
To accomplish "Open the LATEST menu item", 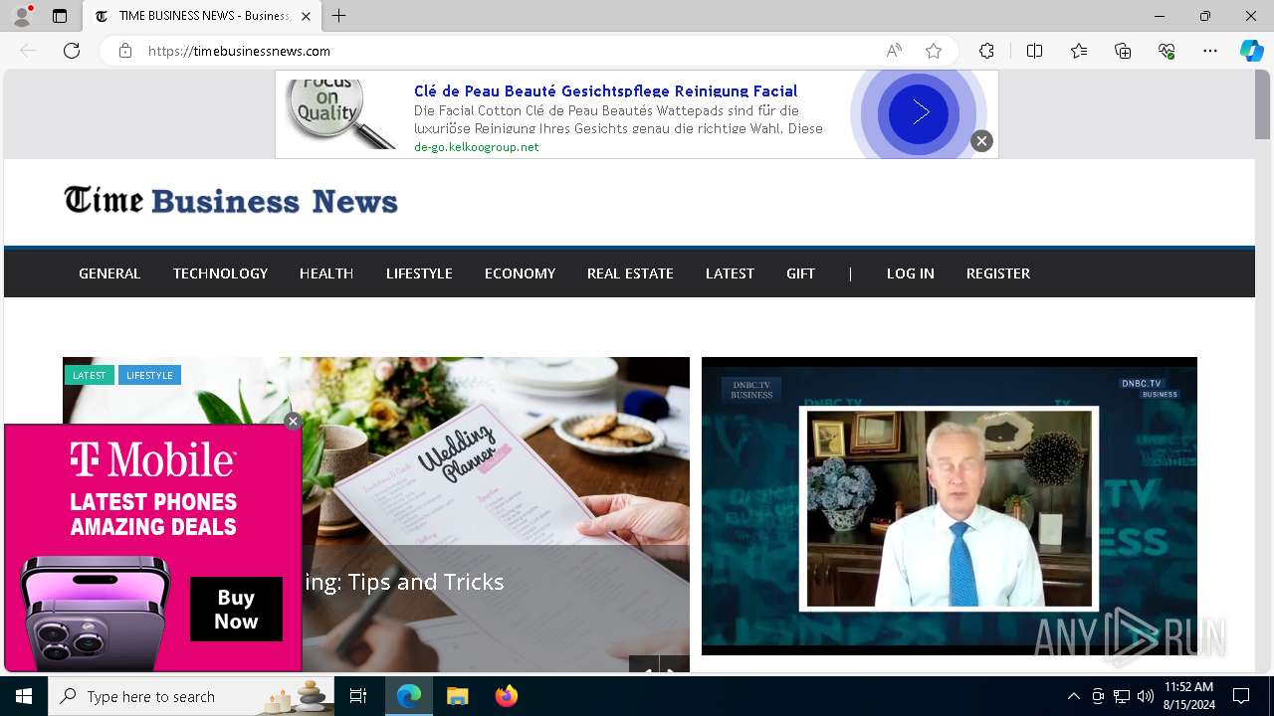I will click(x=730, y=272).
